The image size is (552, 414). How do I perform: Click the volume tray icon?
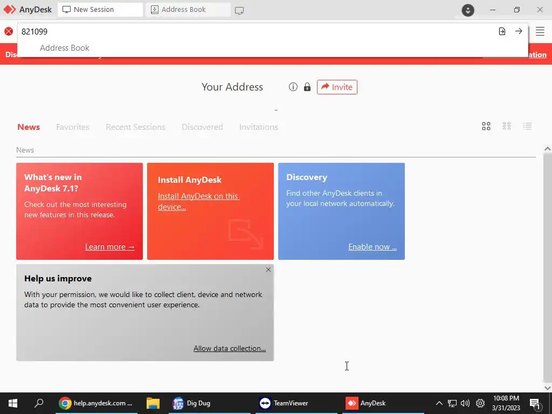point(465,403)
